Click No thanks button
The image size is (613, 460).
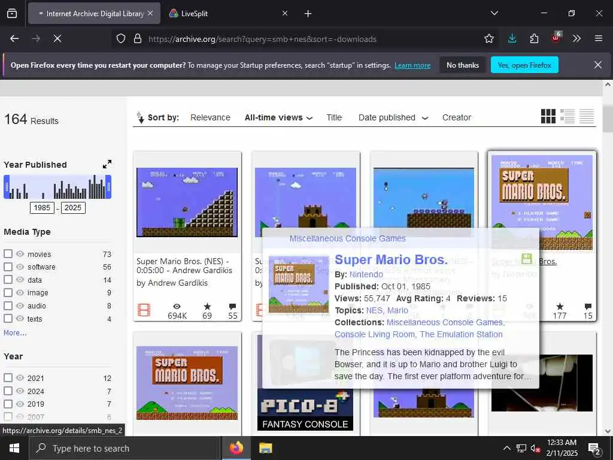463,65
